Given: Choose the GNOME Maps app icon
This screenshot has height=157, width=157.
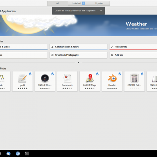Looking at the screenshot, I should (90, 78).
